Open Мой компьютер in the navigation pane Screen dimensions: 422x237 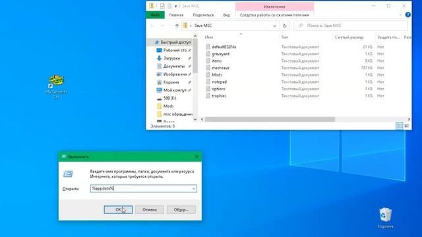pos(175,90)
